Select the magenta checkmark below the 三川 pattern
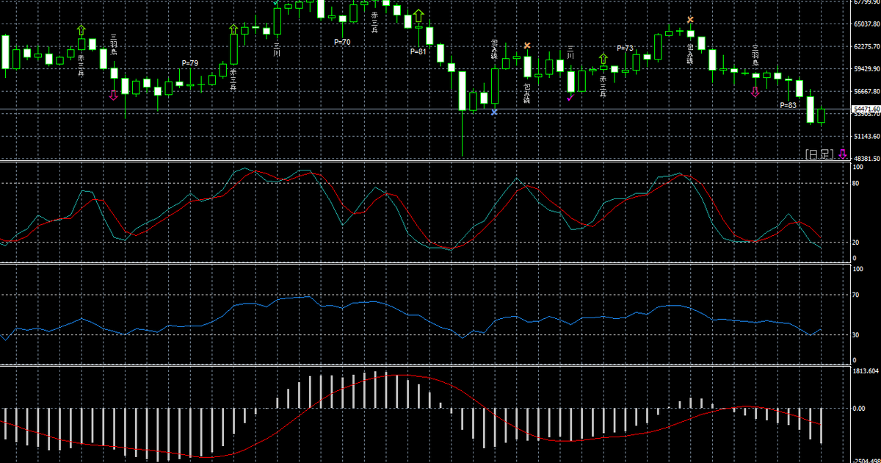The image size is (881, 463). (x=570, y=97)
